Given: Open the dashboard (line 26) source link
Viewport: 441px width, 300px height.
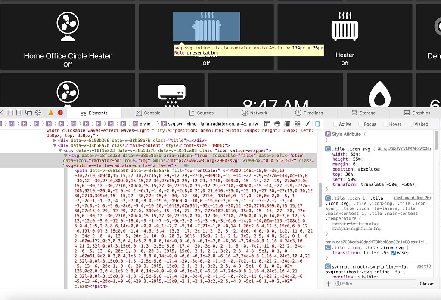Looking at the screenshot, I should tap(413, 198).
